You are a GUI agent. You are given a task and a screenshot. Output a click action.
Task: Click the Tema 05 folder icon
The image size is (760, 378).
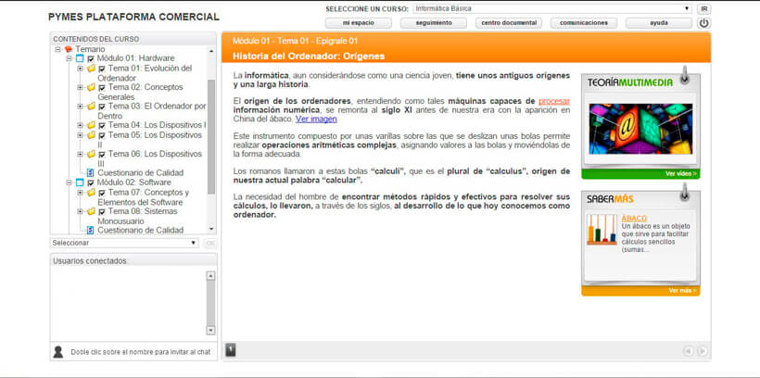[91, 134]
